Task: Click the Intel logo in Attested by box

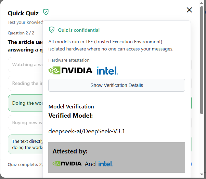Action: pos(105,164)
